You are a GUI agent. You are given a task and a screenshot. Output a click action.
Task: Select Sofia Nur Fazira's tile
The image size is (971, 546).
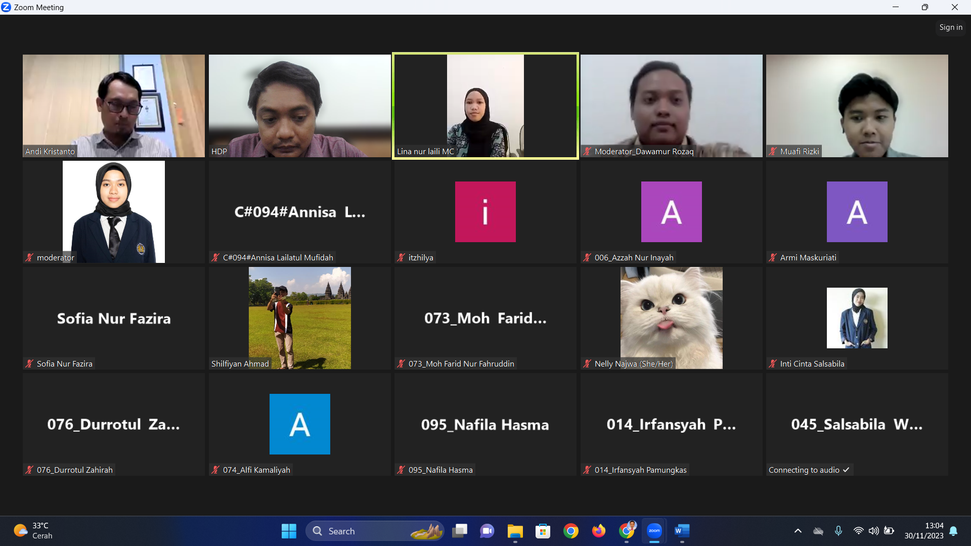click(114, 318)
